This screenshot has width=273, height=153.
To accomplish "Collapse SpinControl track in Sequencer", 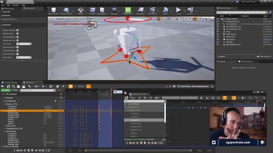I will pos(5,131).
